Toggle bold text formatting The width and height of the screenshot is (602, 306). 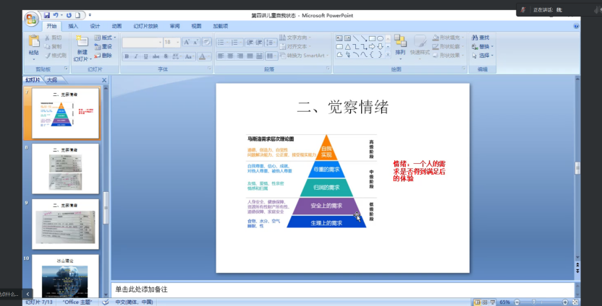127,56
